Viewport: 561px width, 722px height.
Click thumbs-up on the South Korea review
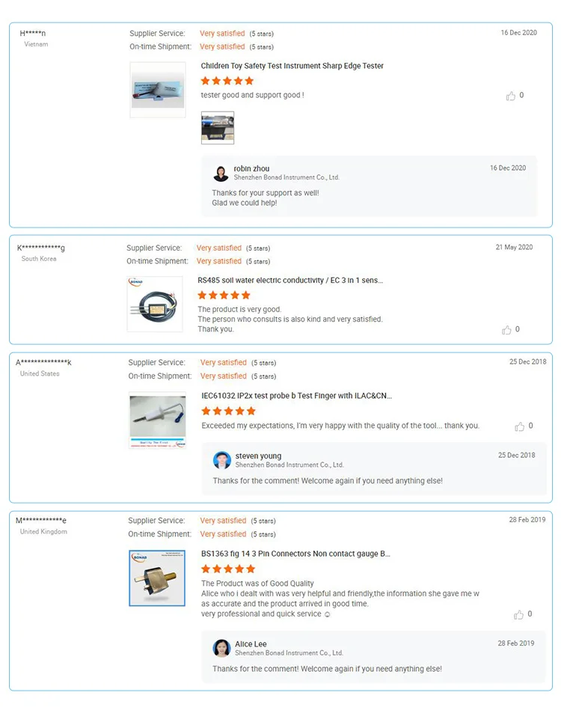(x=507, y=330)
